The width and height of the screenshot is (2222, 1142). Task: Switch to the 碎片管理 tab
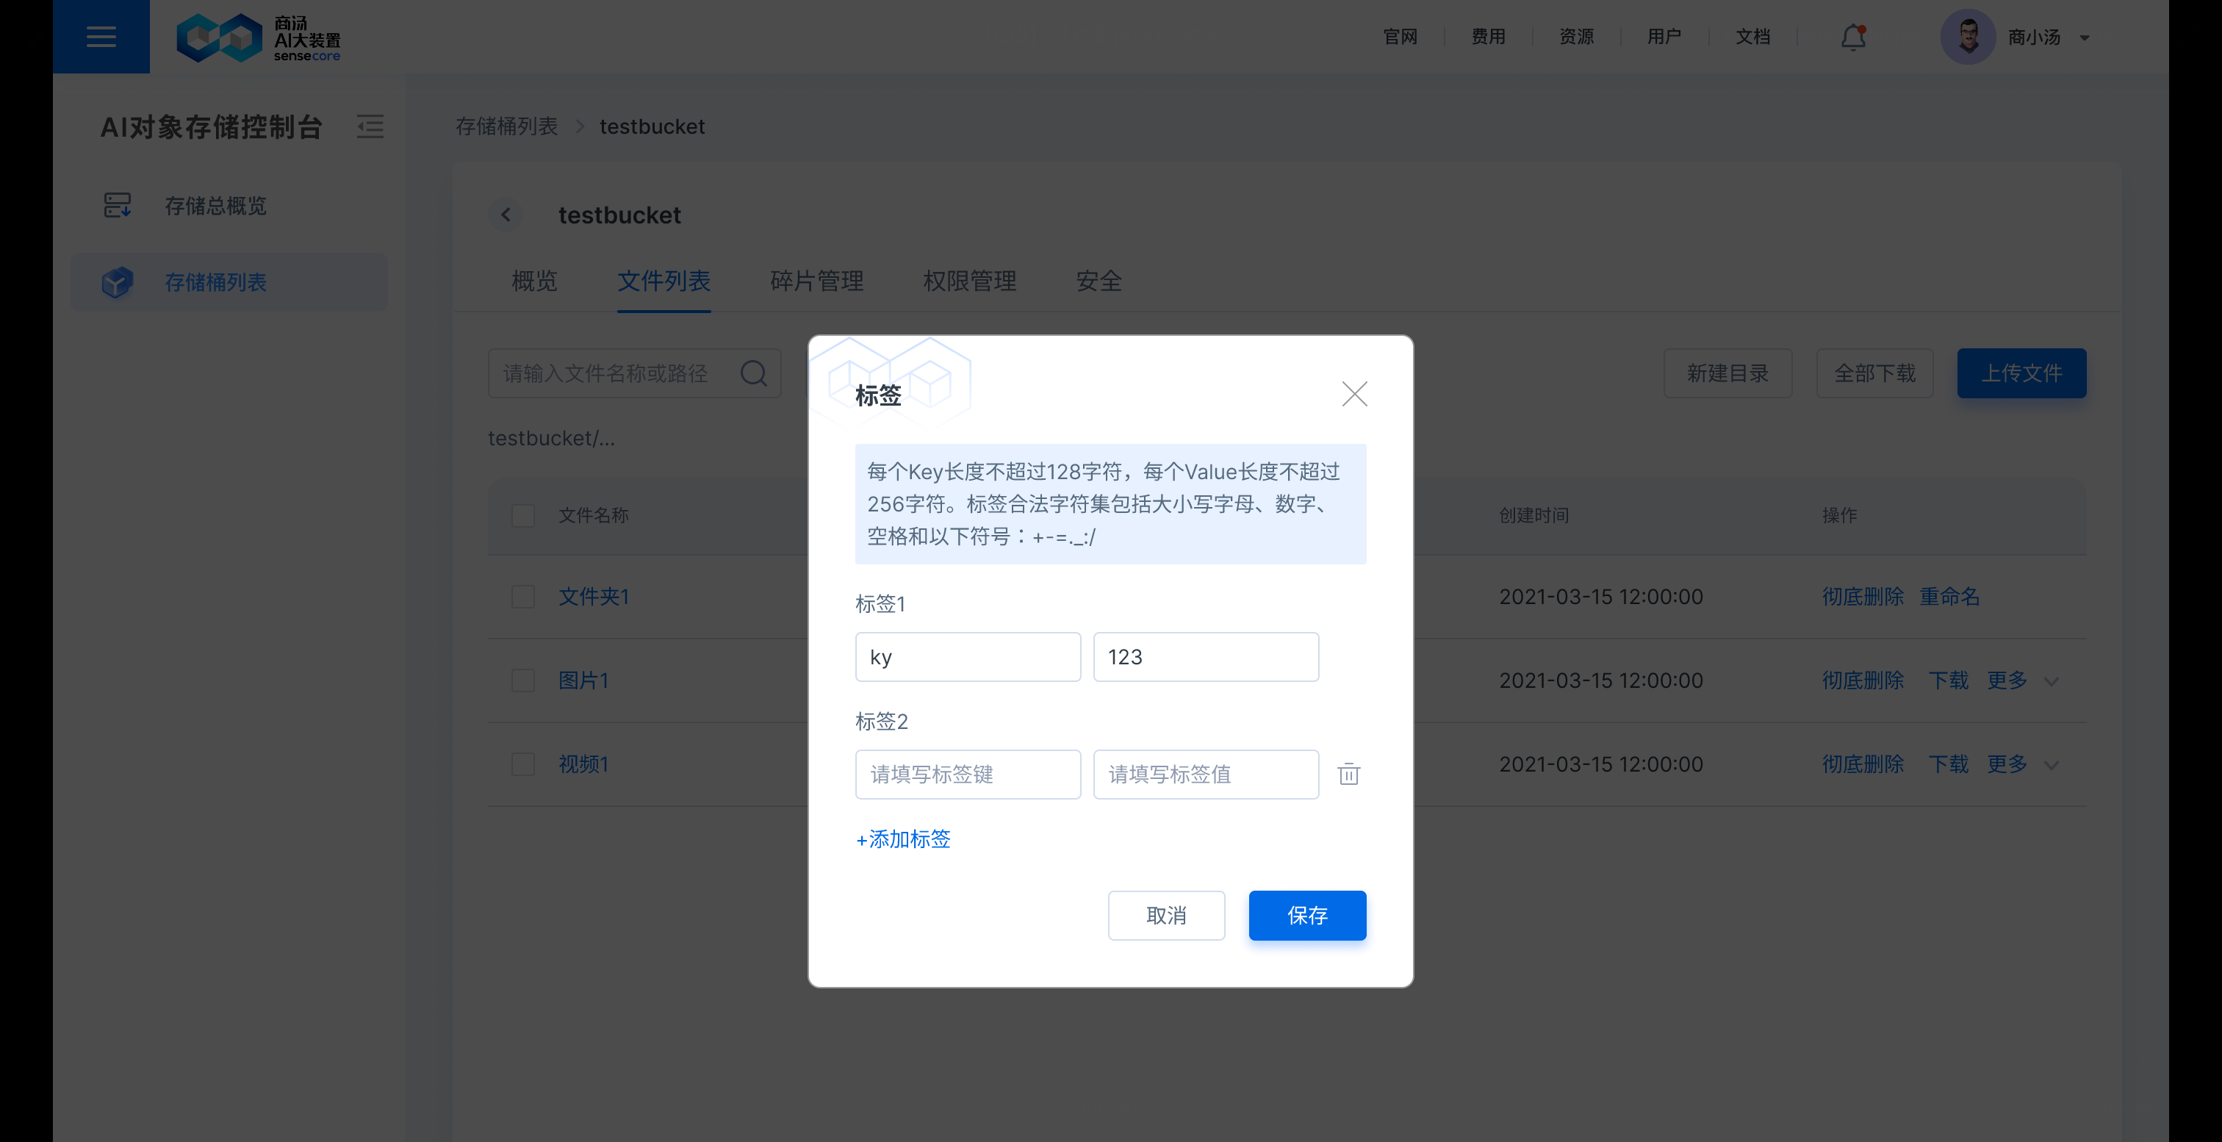[x=816, y=281]
